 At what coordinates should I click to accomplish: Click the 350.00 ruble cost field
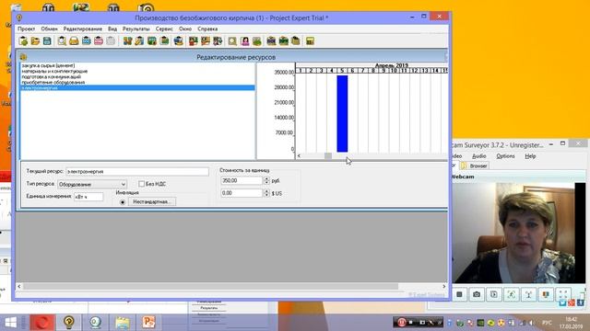242,181
